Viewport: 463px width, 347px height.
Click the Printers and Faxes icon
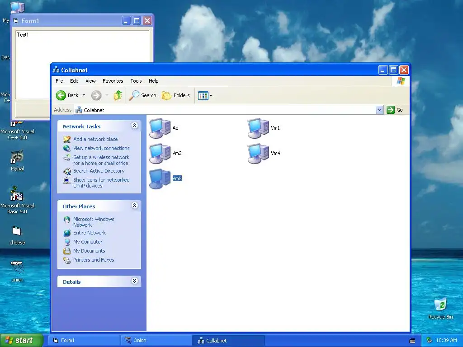[67, 260]
